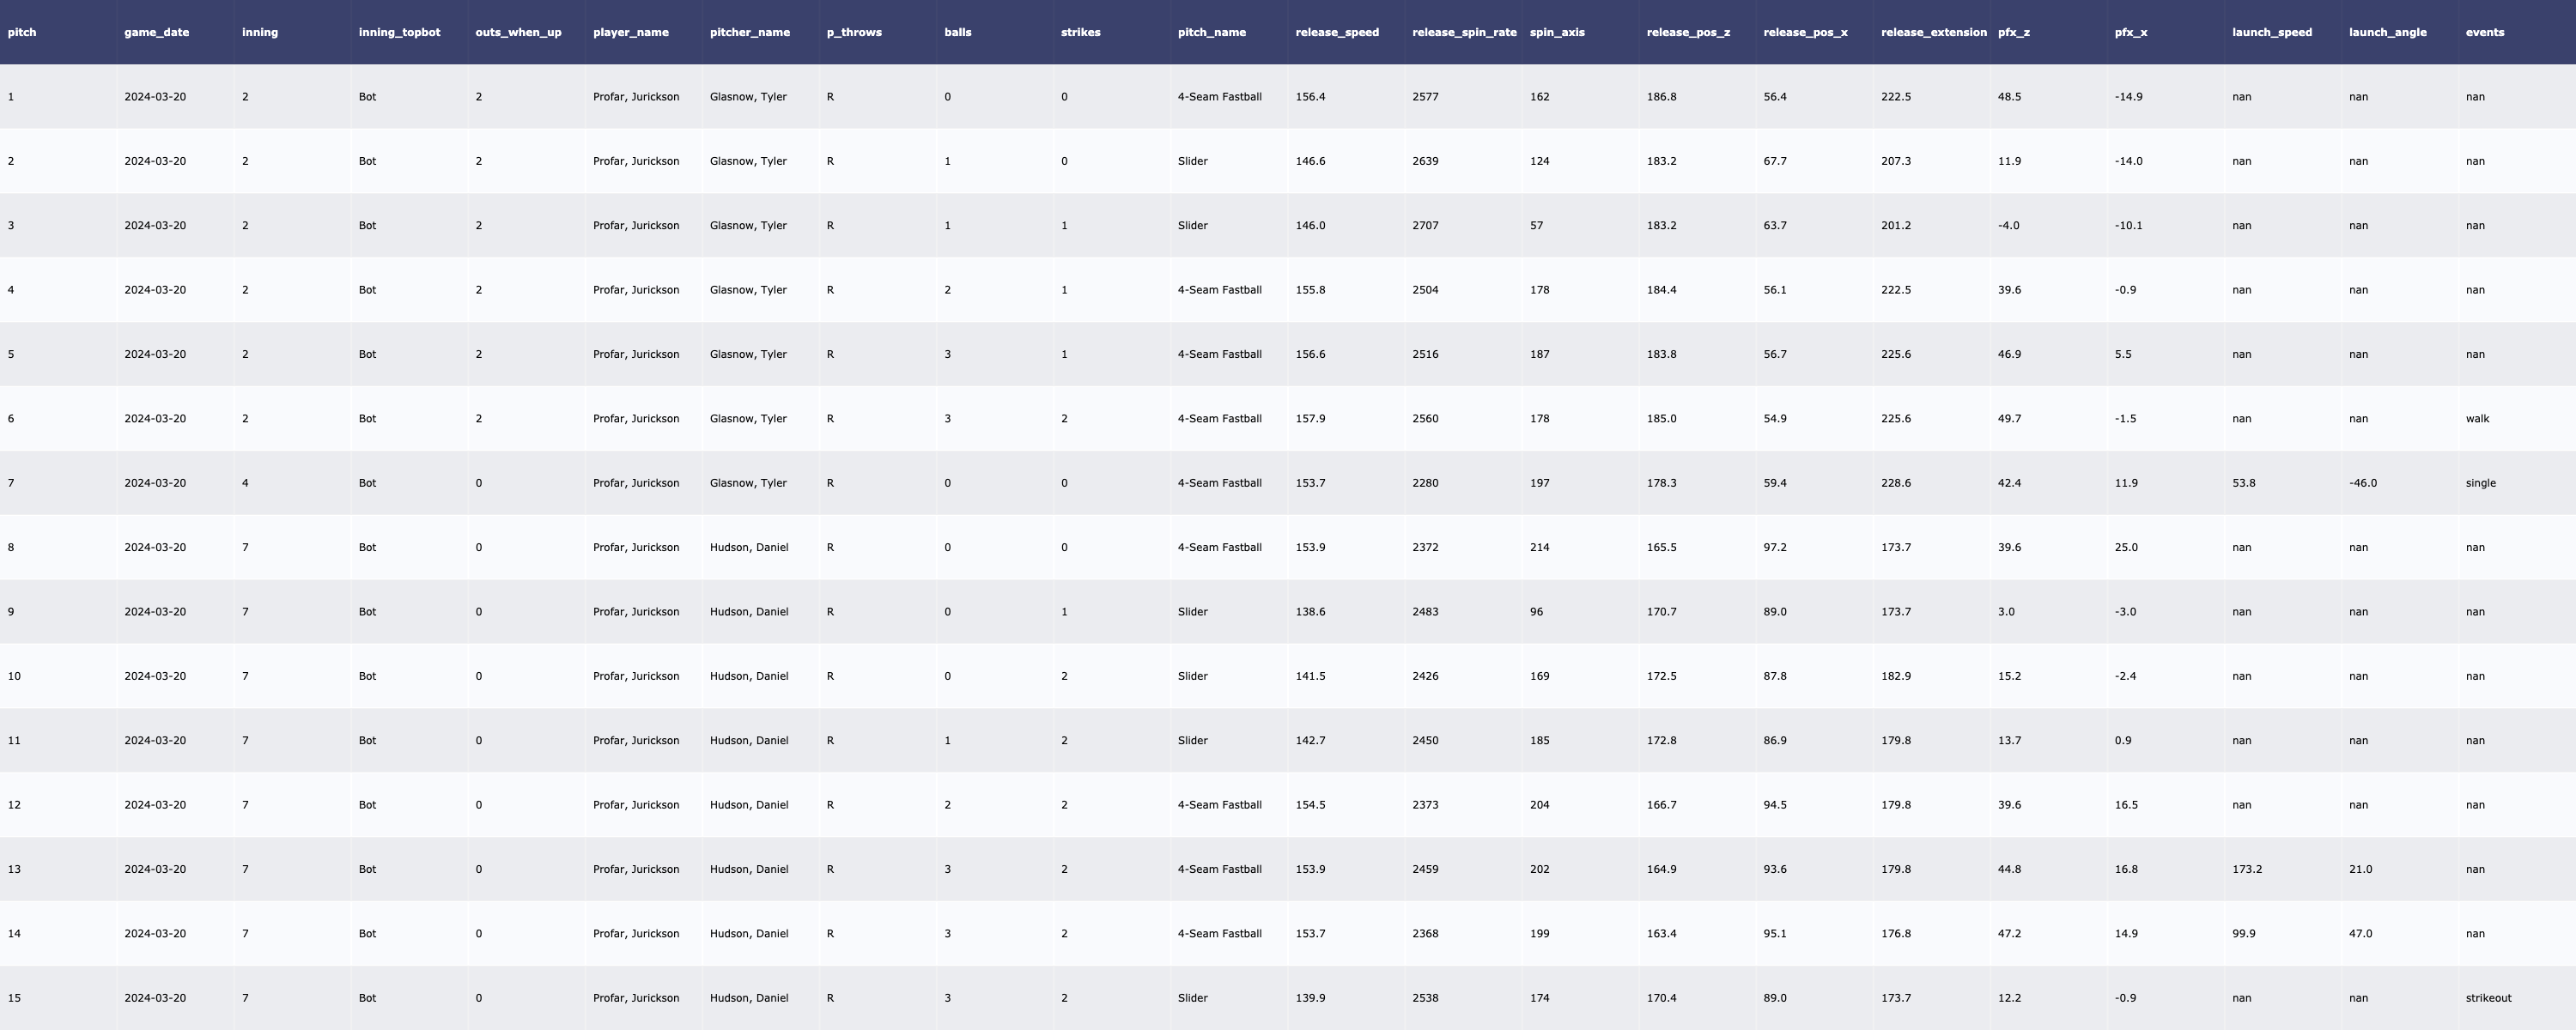Click release speed value 157.9
Image resolution: width=2576 pixels, height=1030 pixels.
(x=1310, y=419)
